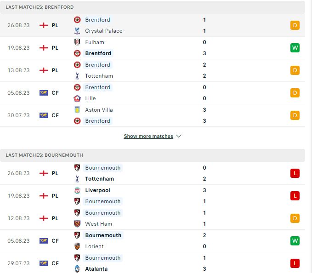Click the Atalanta club crest icon
Viewport: 312px width, 273px height.
[x=77, y=268]
